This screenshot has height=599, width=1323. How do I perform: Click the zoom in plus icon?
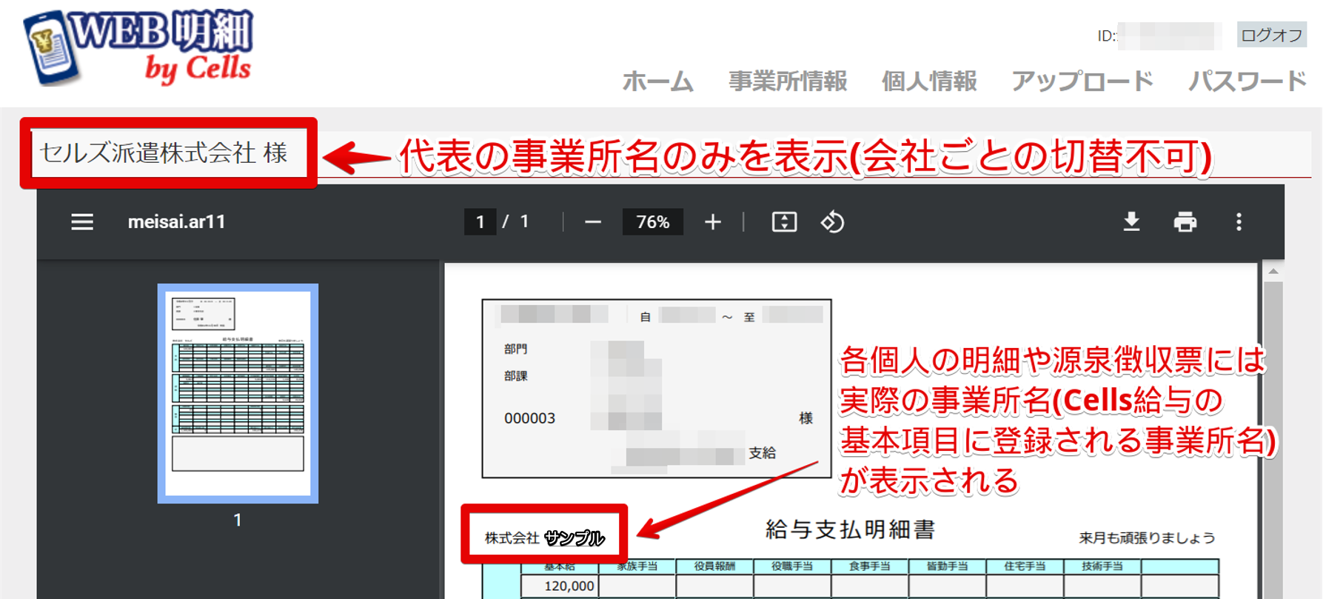712,222
